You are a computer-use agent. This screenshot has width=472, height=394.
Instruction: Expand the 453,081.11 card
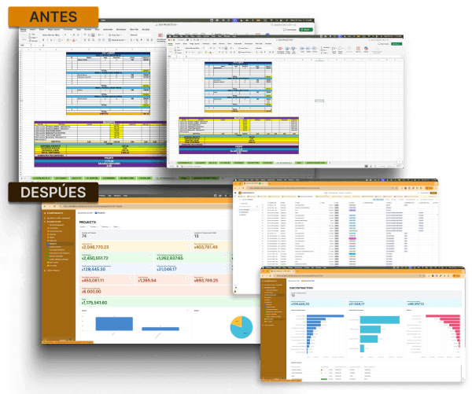pos(131,278)
